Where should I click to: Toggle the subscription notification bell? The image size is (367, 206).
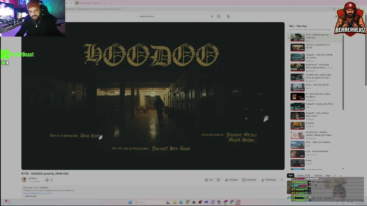pyautogui.click(x=47, y=180)
